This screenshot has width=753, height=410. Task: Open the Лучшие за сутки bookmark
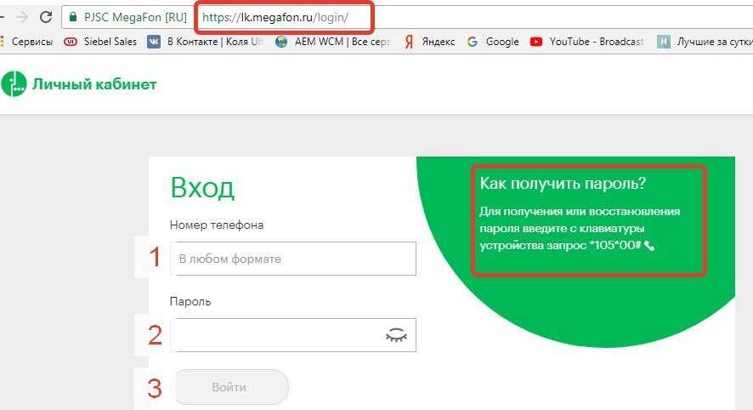[x=704, y=42]
